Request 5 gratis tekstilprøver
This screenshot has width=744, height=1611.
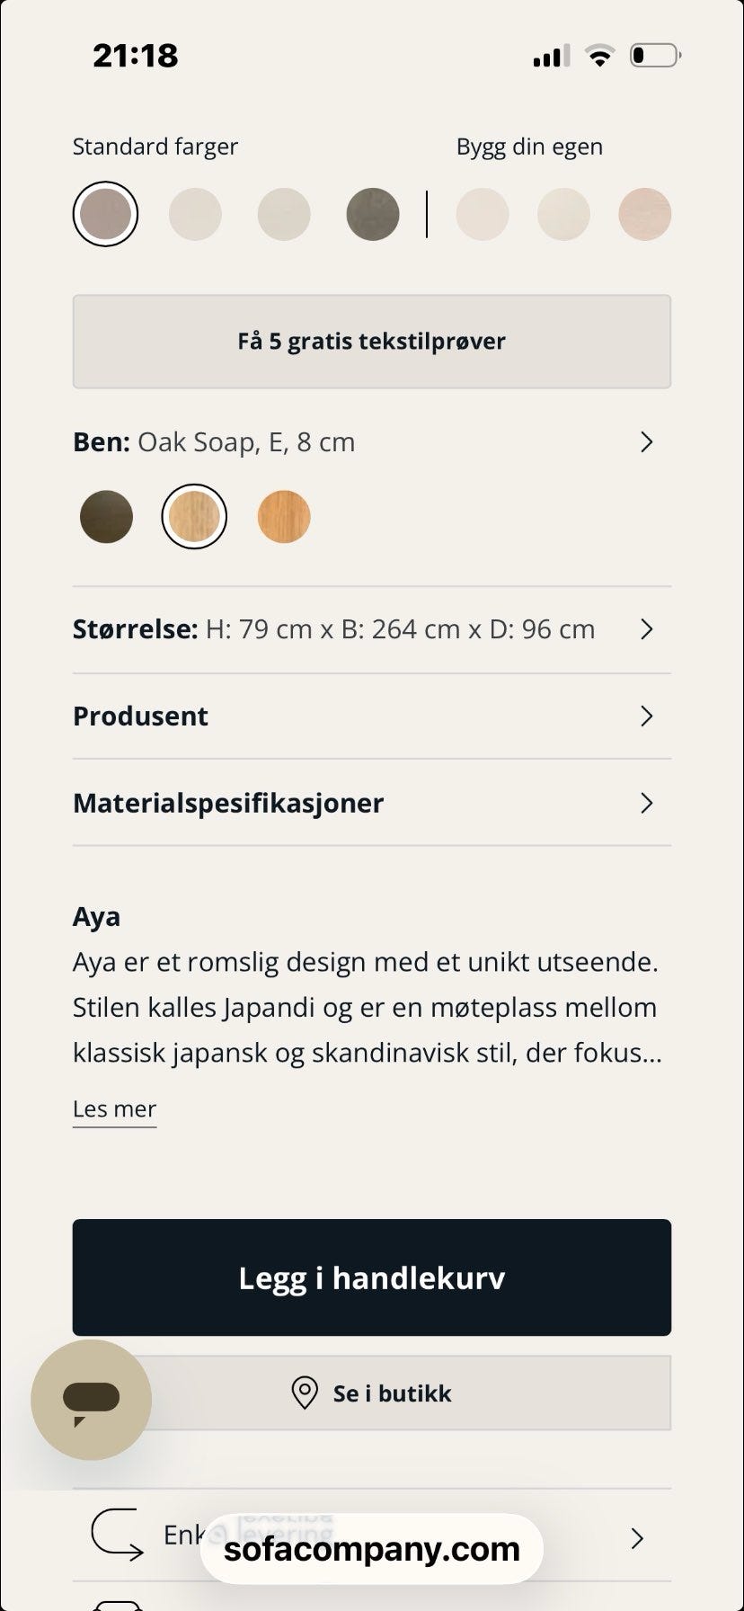[371, 342]
